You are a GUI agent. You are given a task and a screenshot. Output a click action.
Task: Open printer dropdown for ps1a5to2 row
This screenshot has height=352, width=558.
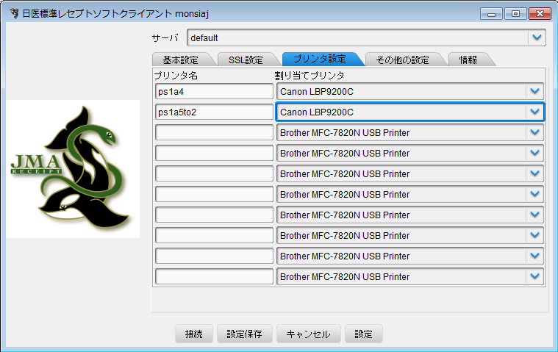(x=410, y=112)
